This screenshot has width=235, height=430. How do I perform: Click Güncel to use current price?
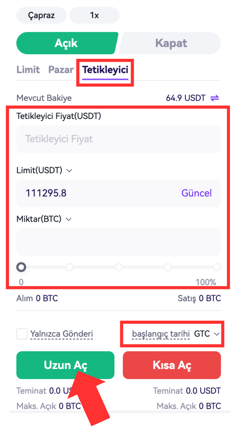pyautogui.click(x=197, y=193)
